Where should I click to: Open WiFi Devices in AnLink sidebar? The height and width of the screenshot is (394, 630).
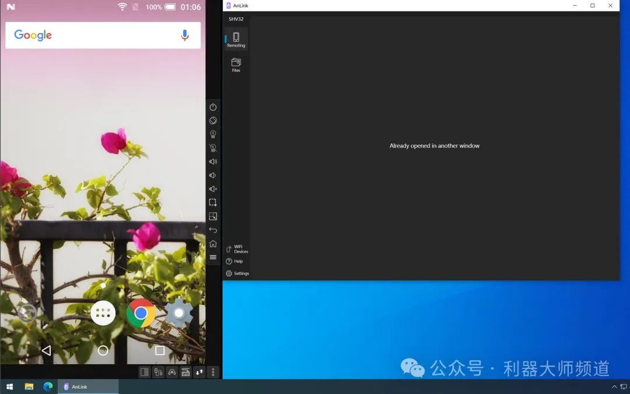point(237,249)
